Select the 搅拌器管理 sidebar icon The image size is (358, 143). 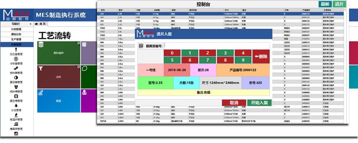coord(16,68)
